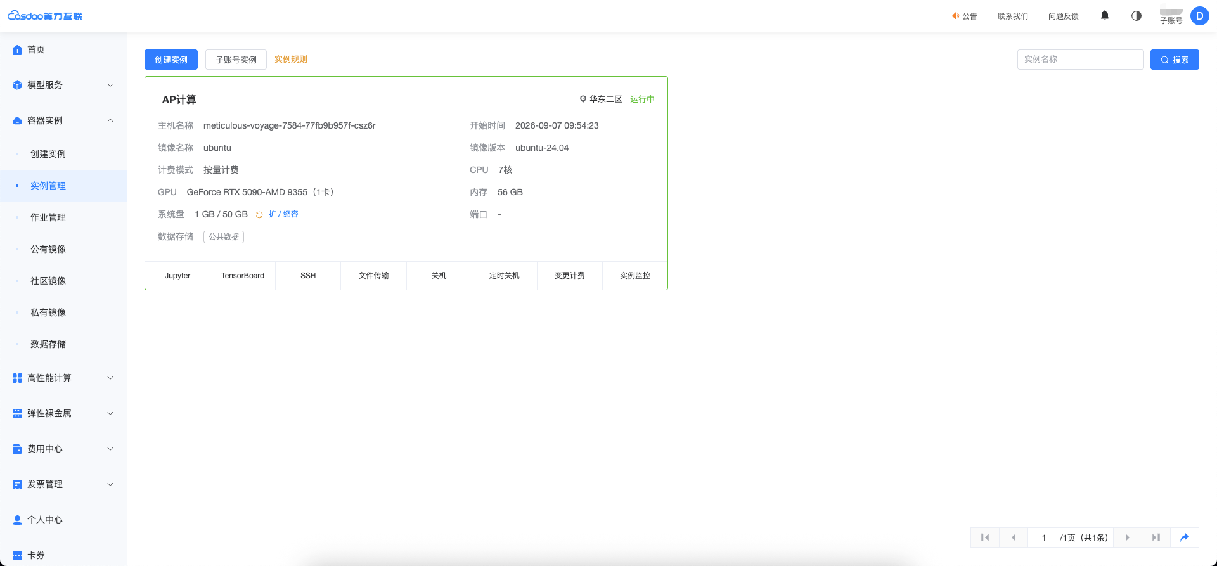Image resolution: width=1217 pixels, height=566 pixels.
Task: Open 数据存储 sidebar item
Action: click(63, 344)
